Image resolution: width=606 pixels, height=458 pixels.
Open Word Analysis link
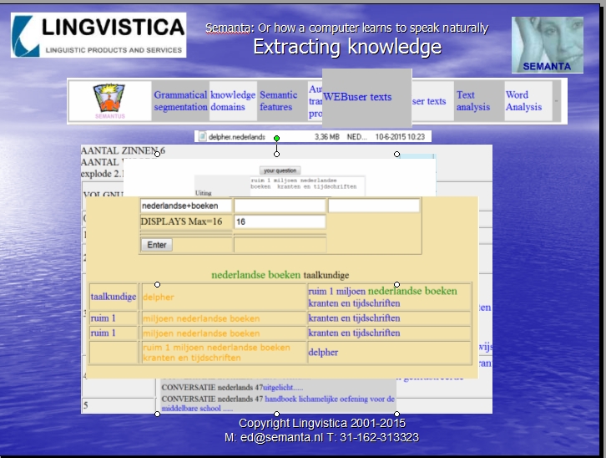523,101
